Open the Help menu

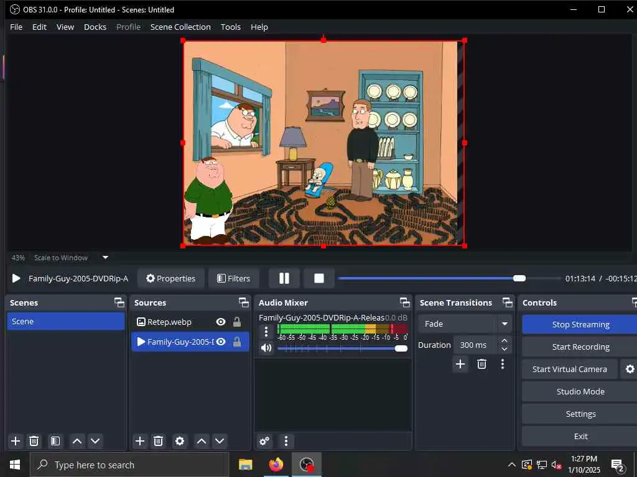click(x=259, y=27)
